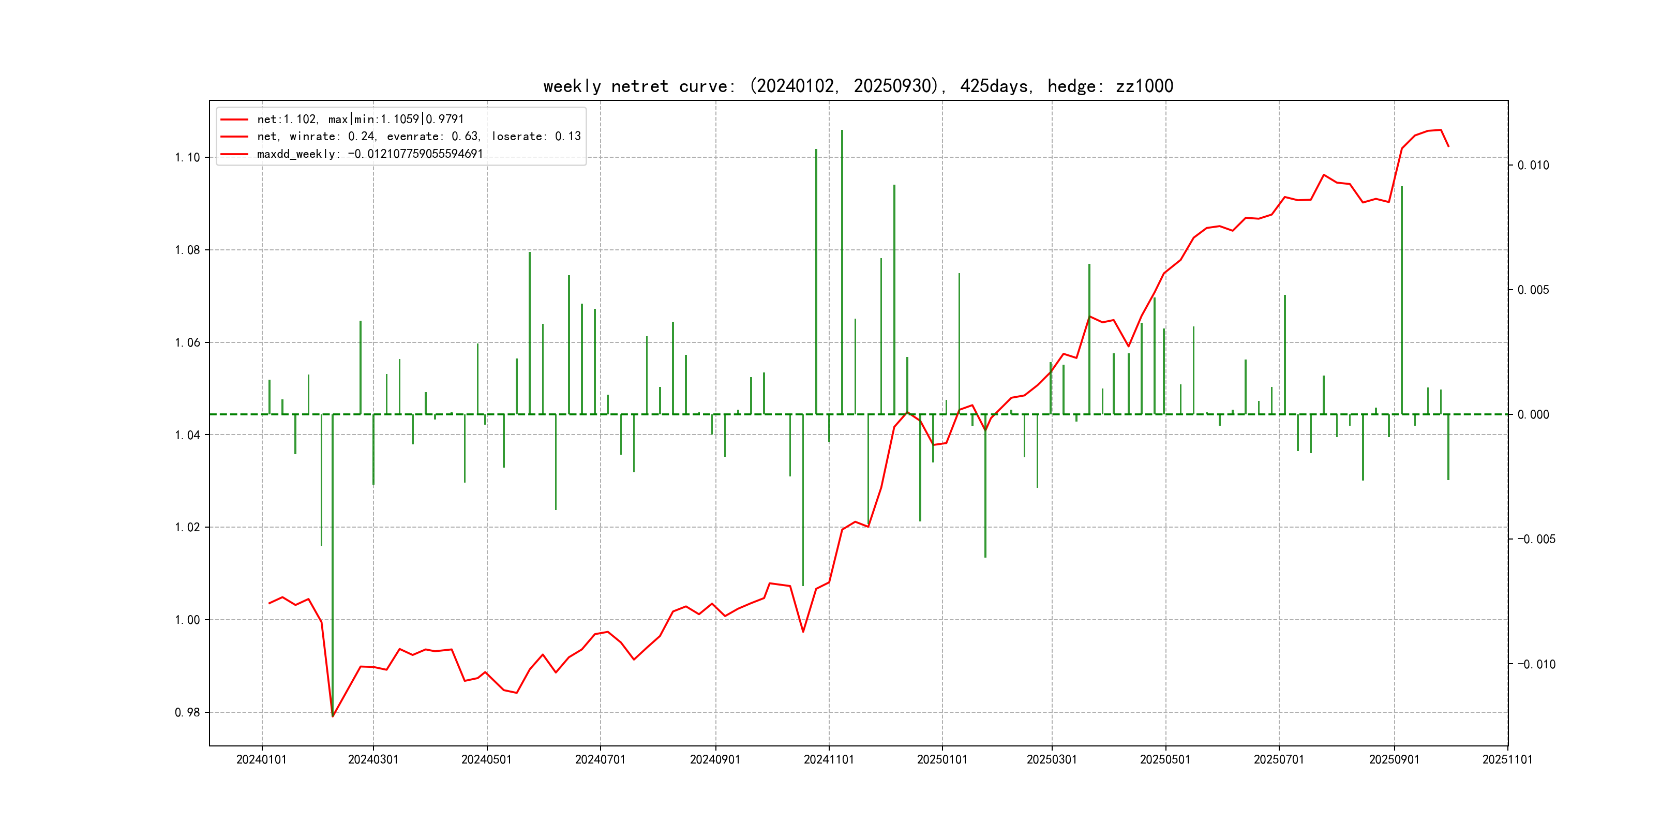Click the 0.98 left y-axis label
This screenshot has height=838, width=1676.
(187, 712)
